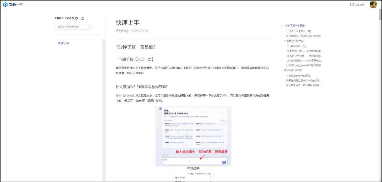Go to outline entry 16:00的电脑前
Viewport: 382px width, 182px height.
point(304,61)
